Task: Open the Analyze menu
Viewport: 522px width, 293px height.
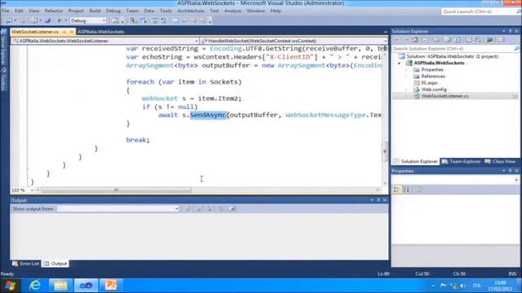Action: [x=232, y=11]
